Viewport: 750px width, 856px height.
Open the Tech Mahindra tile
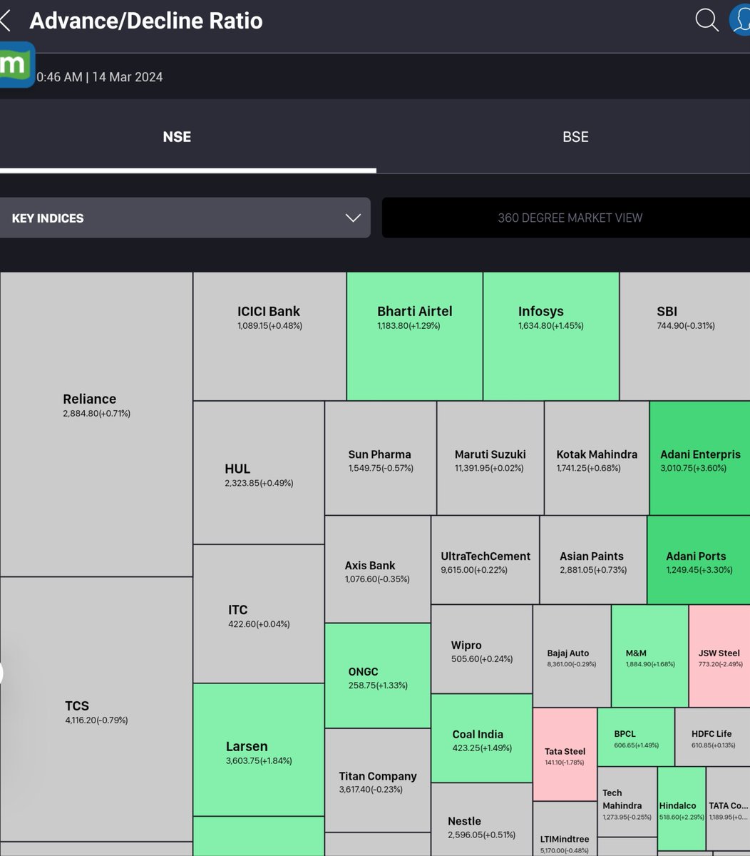coord(627,802)
